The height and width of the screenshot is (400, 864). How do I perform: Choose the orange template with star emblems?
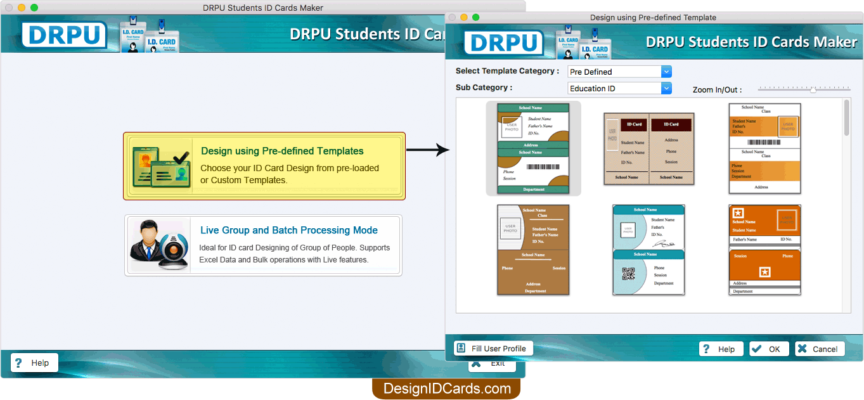pos(764,250)
